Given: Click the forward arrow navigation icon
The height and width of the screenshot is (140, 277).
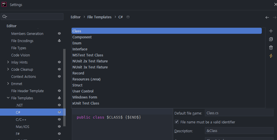Looking at the screenshot, I should tap(275, 17).
